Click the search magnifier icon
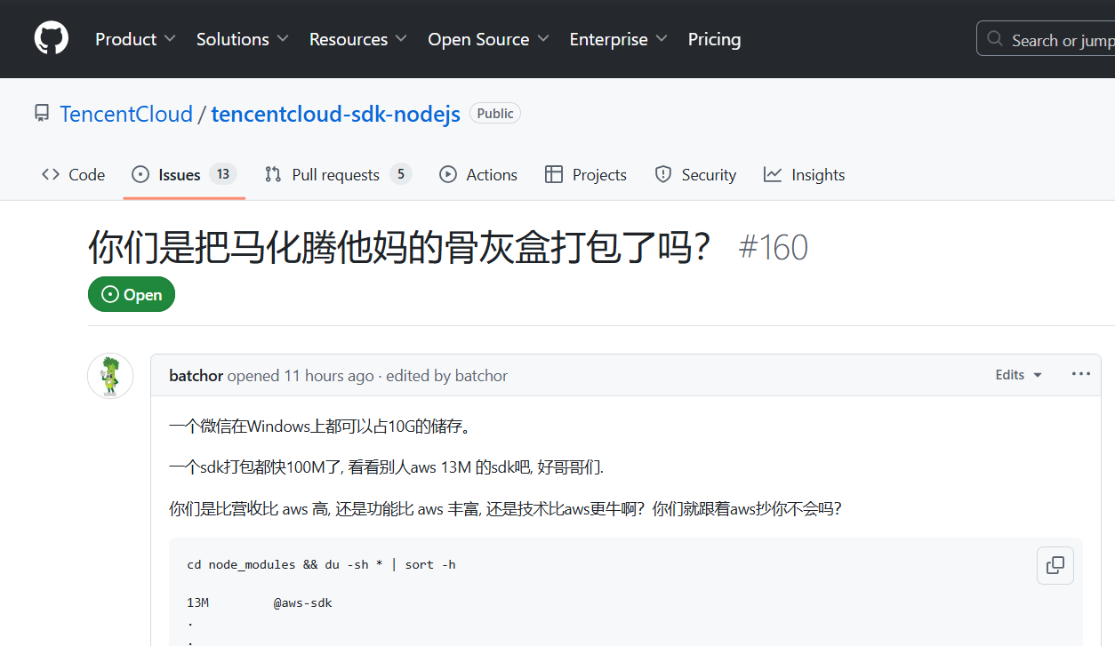1115x646 pixels. pos(995,40)
